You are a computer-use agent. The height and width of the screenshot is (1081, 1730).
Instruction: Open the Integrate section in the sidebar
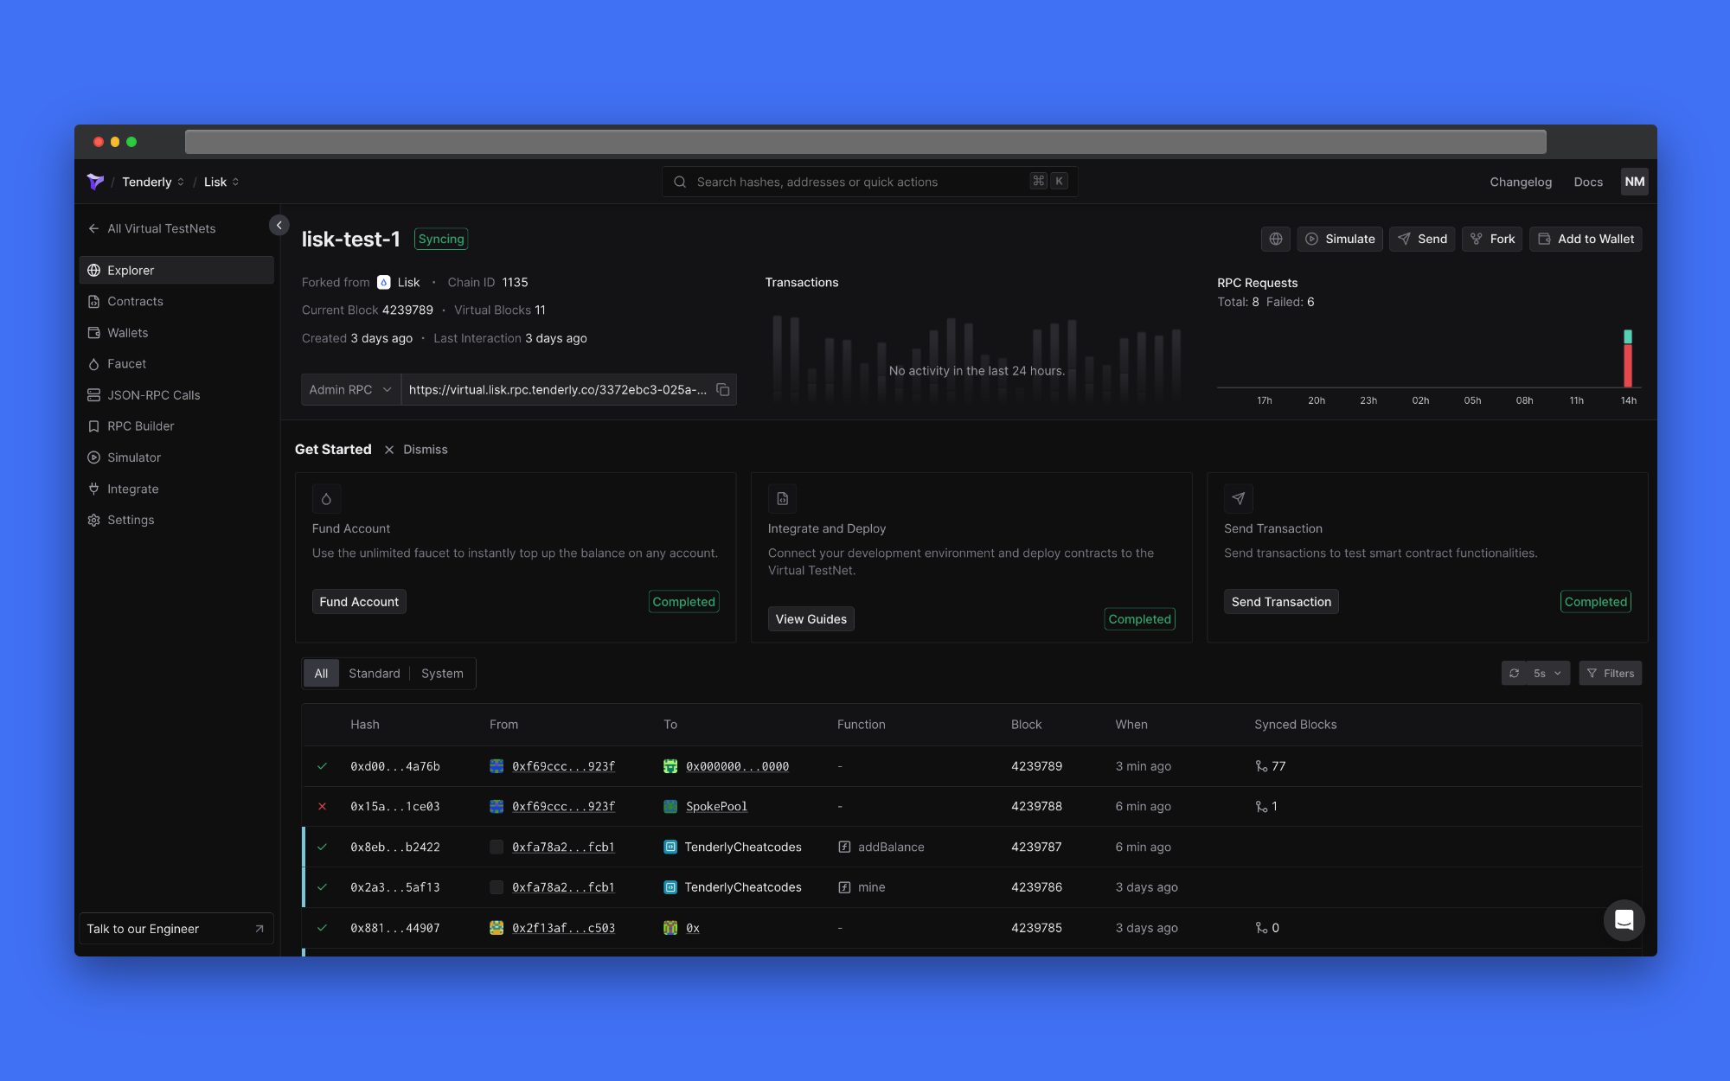(x=131, y=489)
